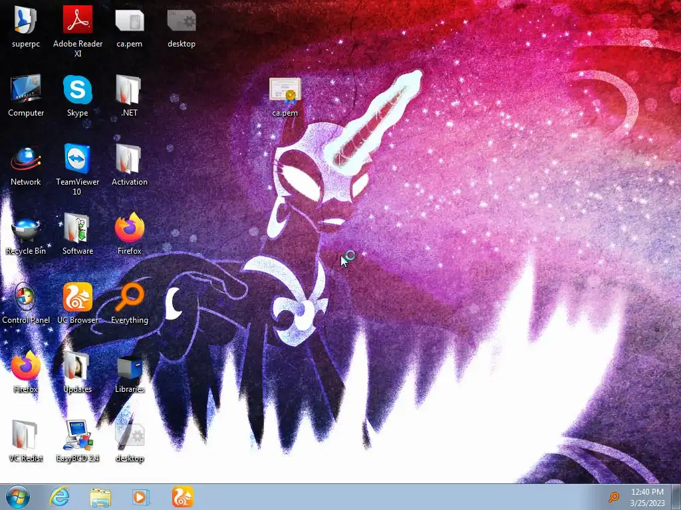Viewport: 681px width, 510px height.
Task: Click the UC Browser taskbar button
Action: (182, 497)
